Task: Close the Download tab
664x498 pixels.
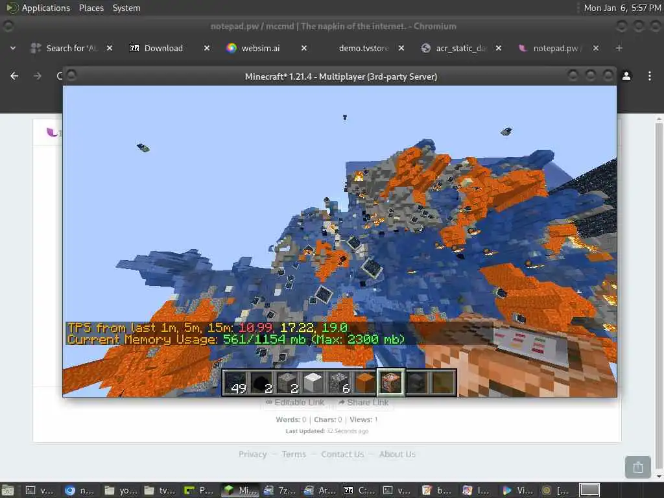Action: pyautogui.click(x=207, y=48)
